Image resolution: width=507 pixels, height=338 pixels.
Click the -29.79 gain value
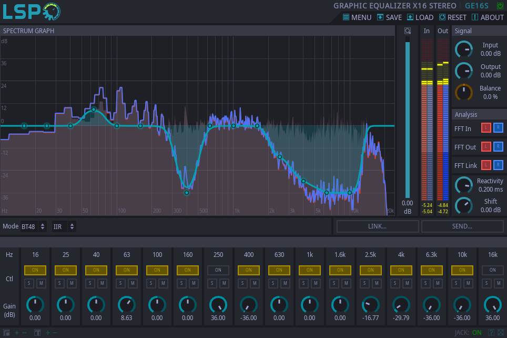(401, 318)
